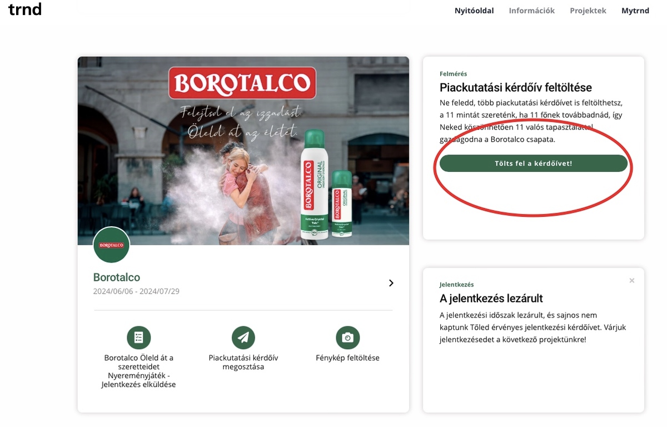Open the camera icon for Fénykép feltöltése

coord(347,337)
